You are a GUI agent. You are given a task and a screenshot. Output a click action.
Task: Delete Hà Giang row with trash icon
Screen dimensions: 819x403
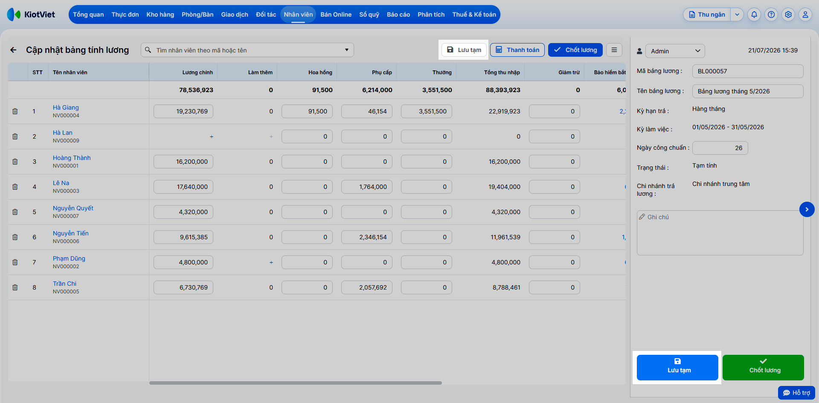coord(15,111)
